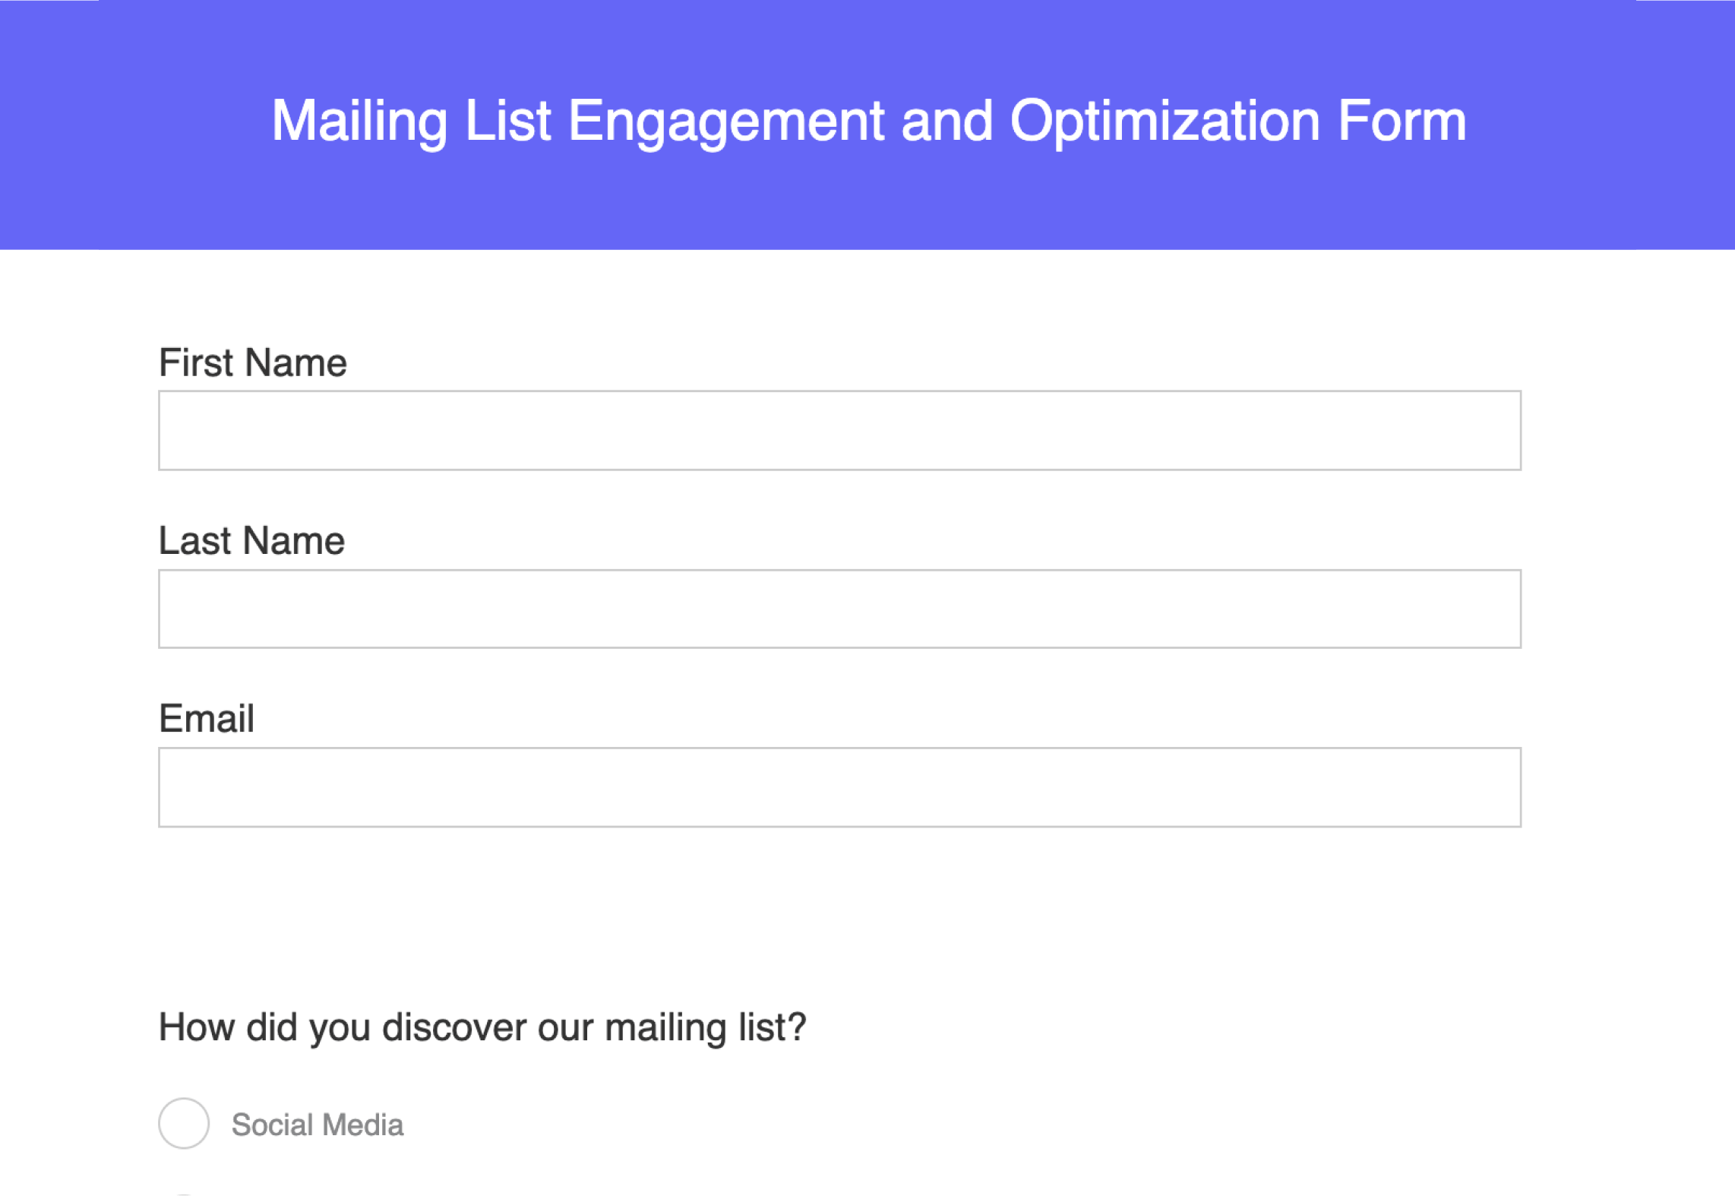Click the Social Media option label
The image size is (1735, 1196).
coord(317,1125)
